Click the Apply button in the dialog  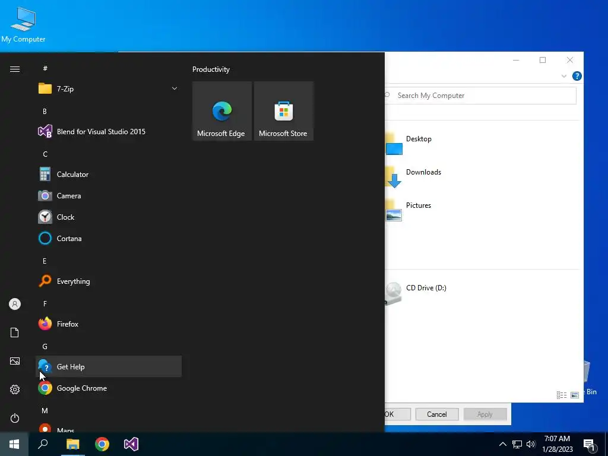[x=485, y=414]
